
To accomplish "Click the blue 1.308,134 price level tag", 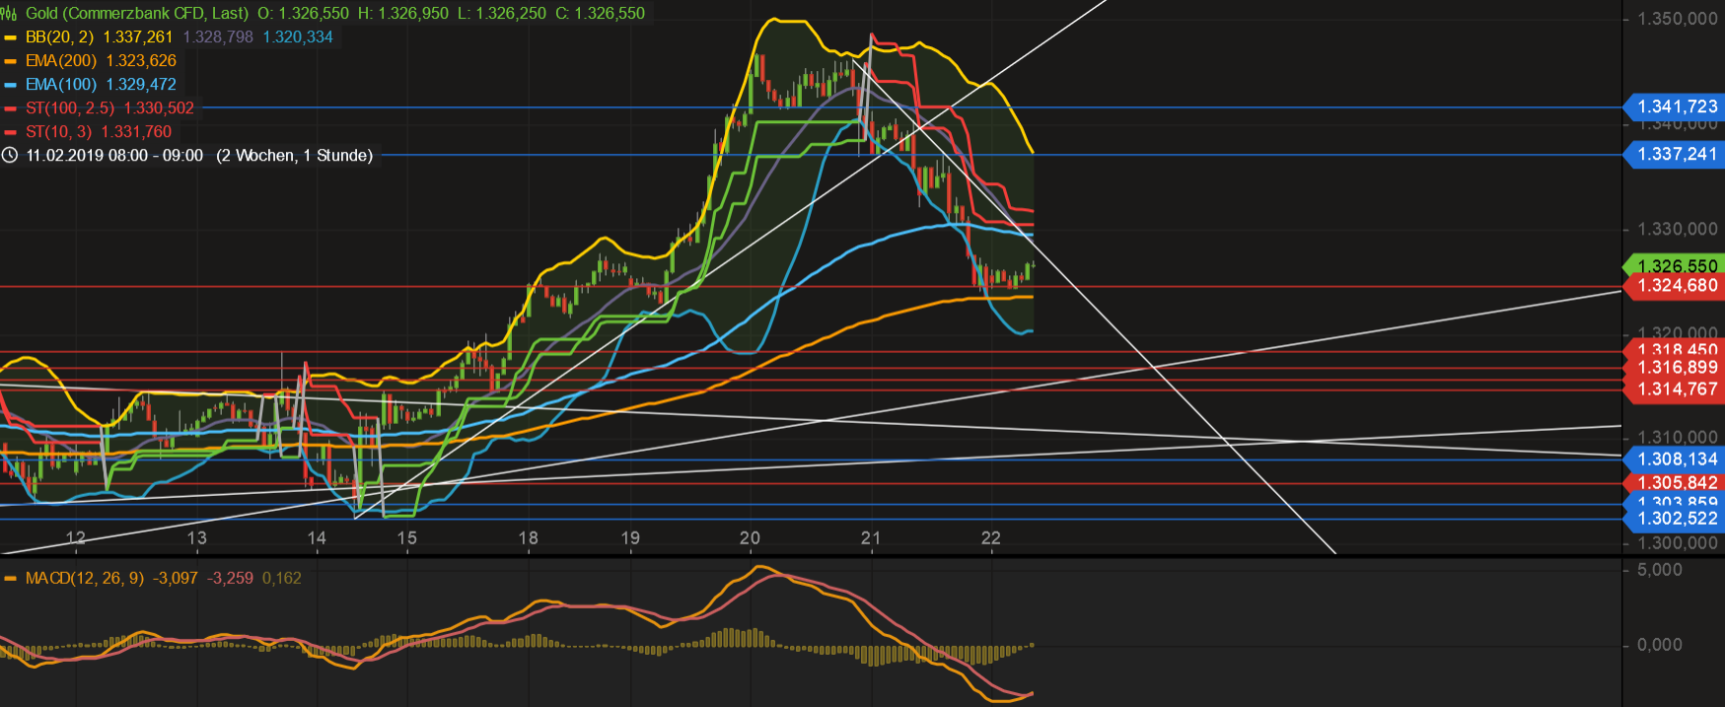I will click(1676, 460).
